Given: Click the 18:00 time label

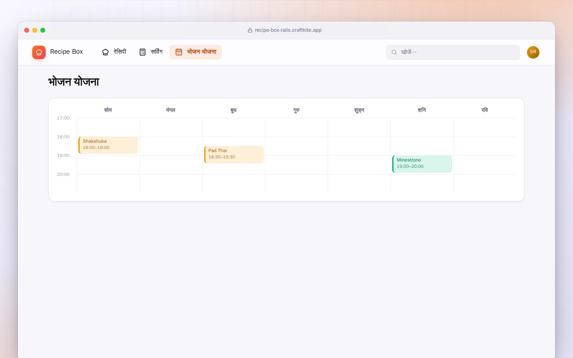Looking at the screenshot, I should point(63,137).
